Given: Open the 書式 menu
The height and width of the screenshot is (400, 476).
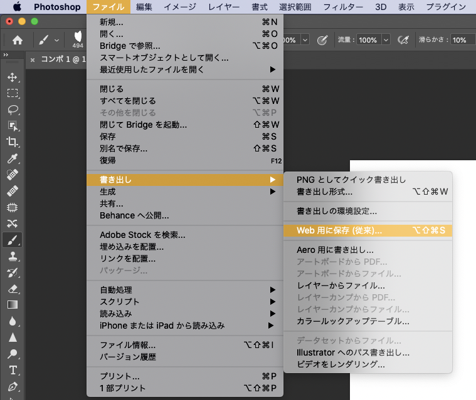Looking at the screenshot, I should [x=260, y=7].
